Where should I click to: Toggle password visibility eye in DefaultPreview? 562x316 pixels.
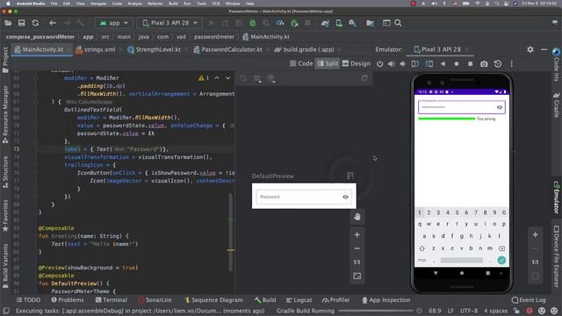click(345, 197)
